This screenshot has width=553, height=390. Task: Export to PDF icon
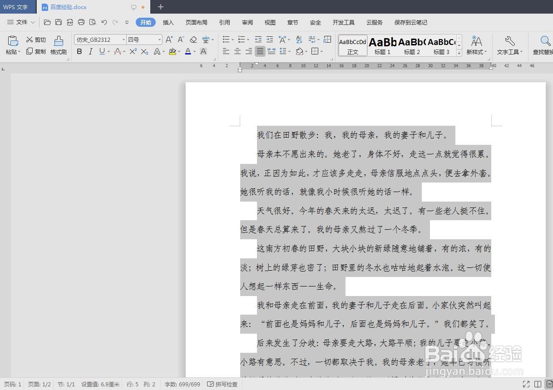click(x=70, y=22)
